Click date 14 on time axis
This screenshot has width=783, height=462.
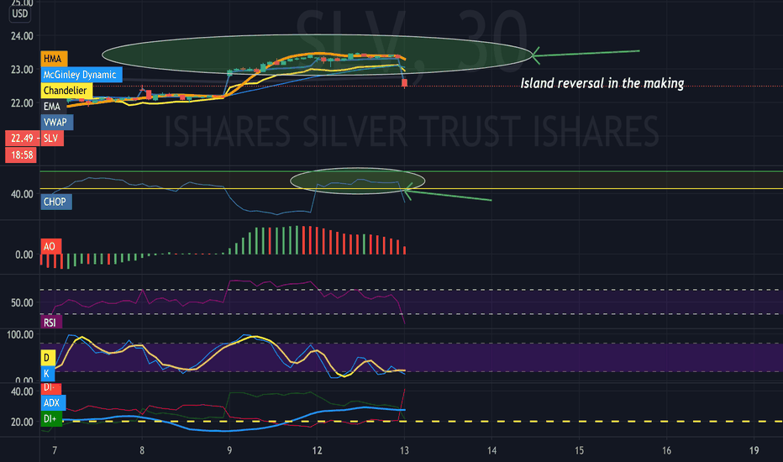point(491,450)
